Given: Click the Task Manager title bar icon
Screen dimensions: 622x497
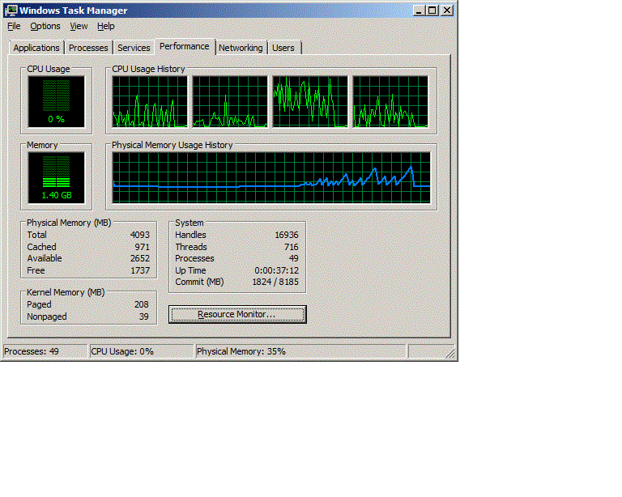Looking at the screenshot, I should click(x=11, y=11).
